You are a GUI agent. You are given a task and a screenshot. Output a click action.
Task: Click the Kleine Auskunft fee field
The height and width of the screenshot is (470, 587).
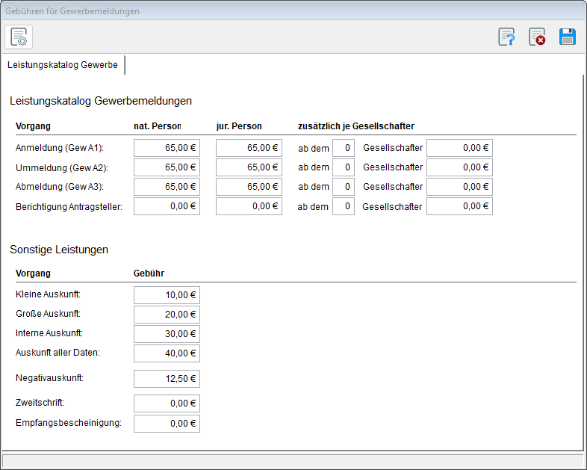pos(167,295)
